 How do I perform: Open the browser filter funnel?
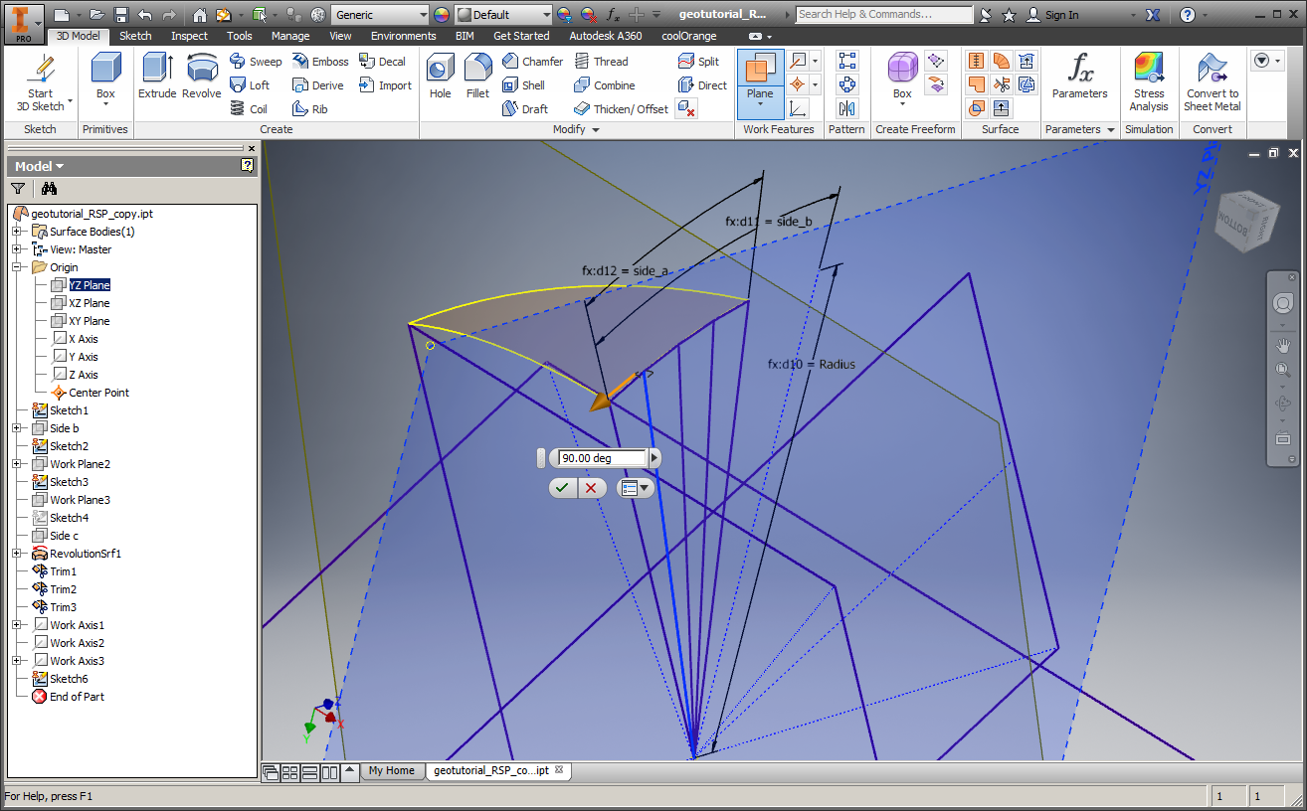(18, 188)
